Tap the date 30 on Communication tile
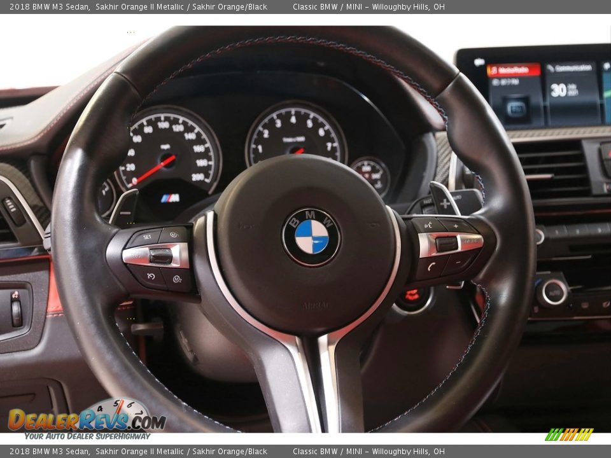 tap(558, 90)
